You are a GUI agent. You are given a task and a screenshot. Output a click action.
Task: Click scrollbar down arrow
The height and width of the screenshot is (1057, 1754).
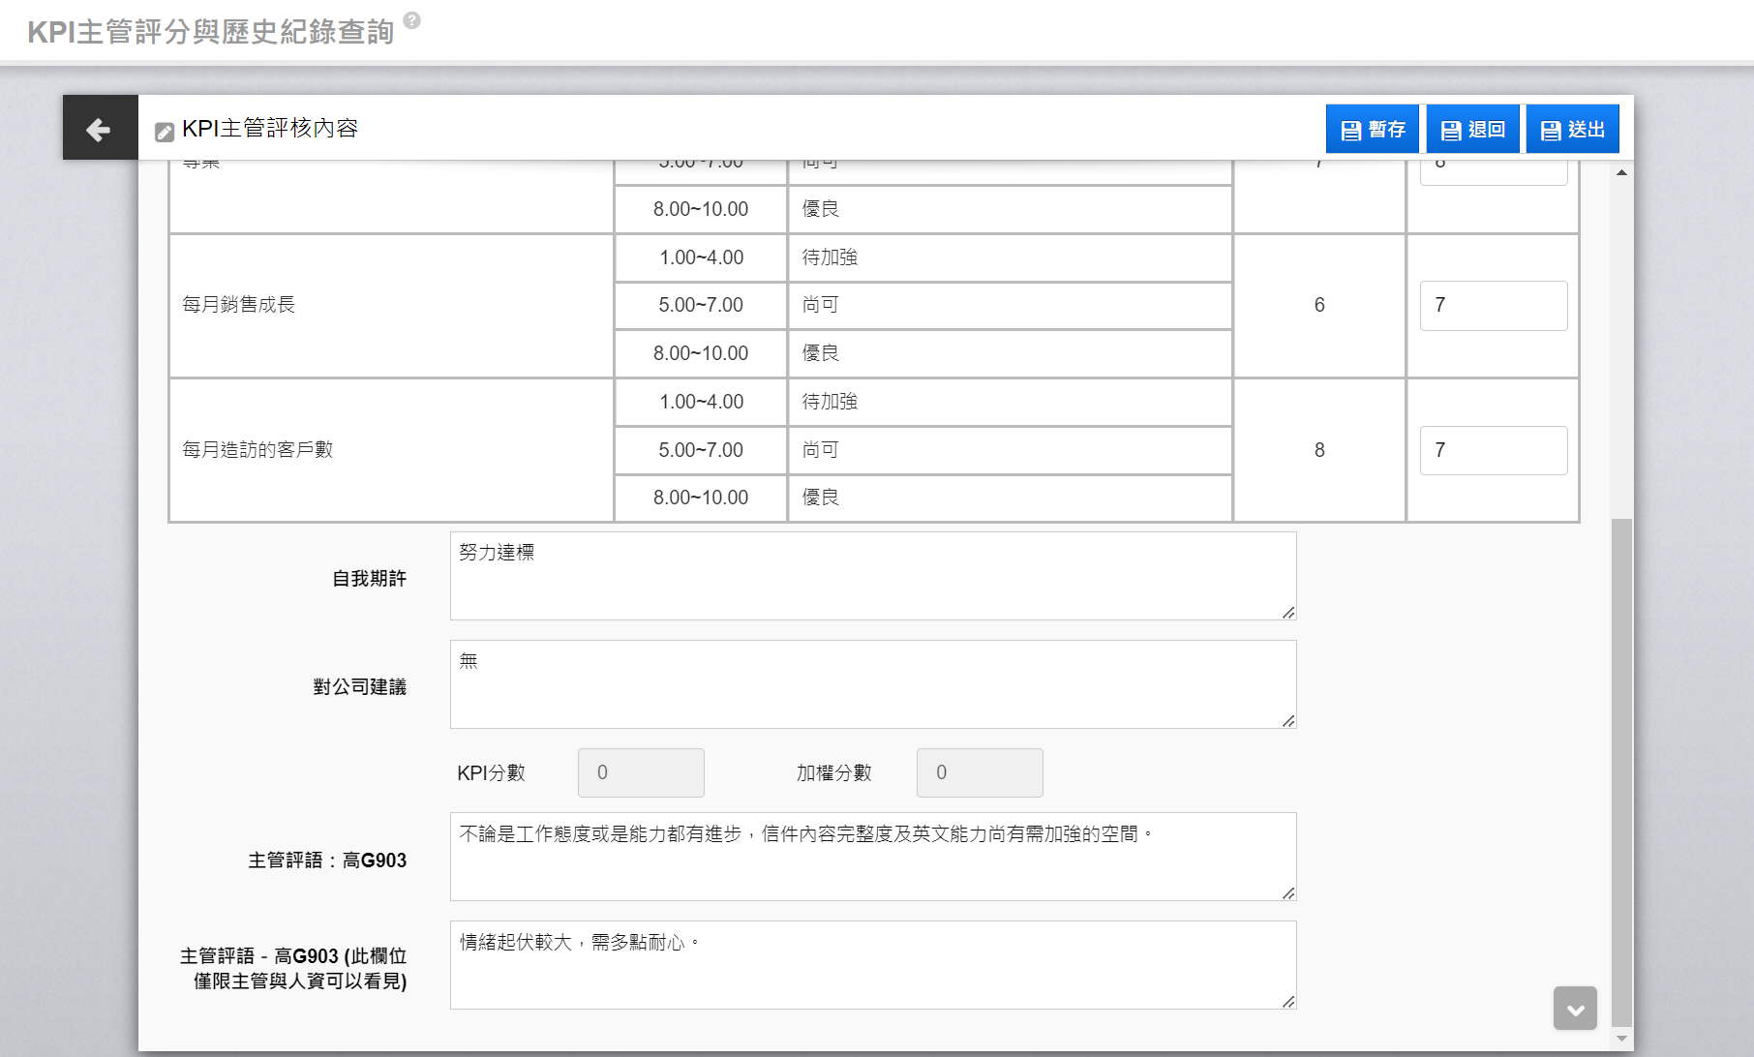point(1621,1039)
